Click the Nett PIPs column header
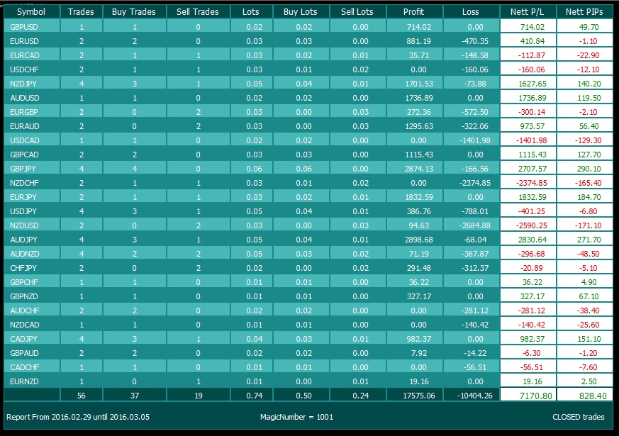Viewport: 619px width, 436px height. [585, 12]
